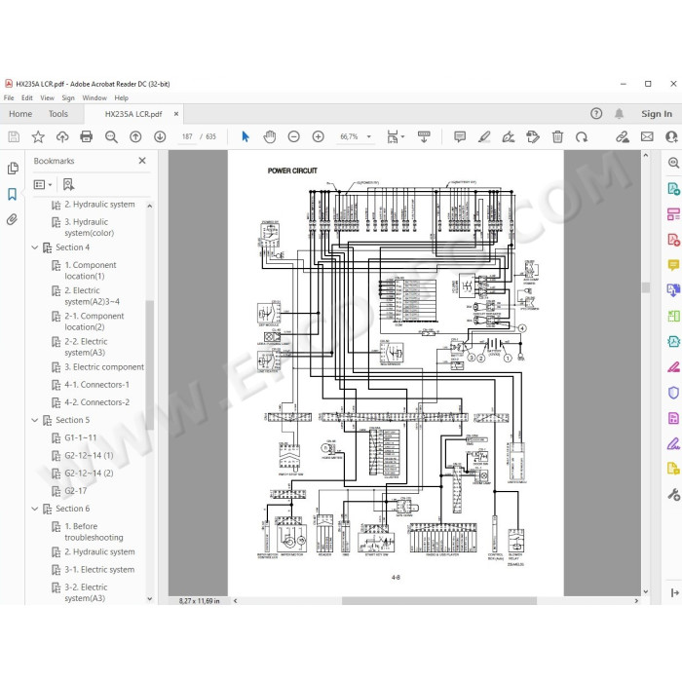The width and height of the screenshot is (682, 682).
Task: Collapse the Section 4 bookmark
Action: (35, 247)
